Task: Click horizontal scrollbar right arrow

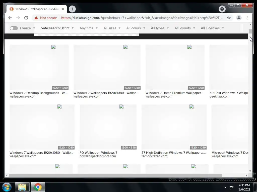Action: (246, 175)
